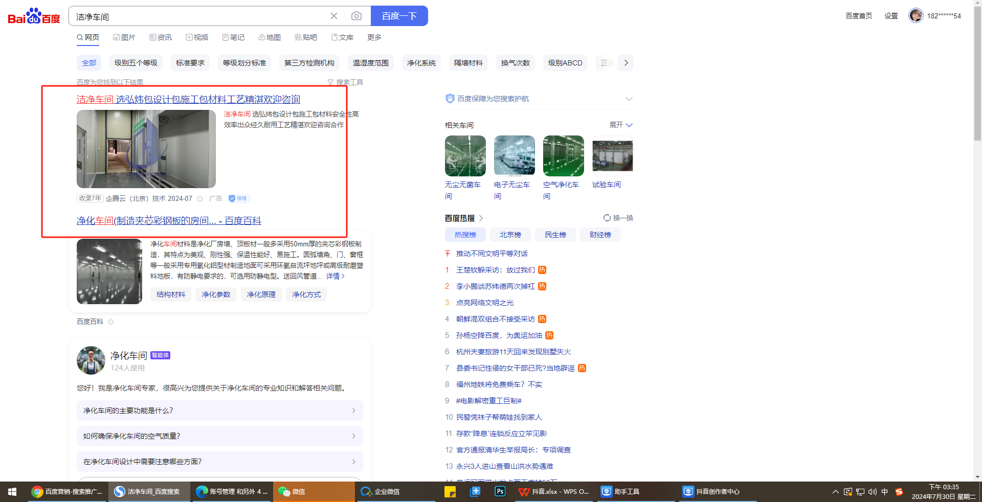Switch to the 图片 search tab
Viewport: 982px width, 502px height.
coord(124,37)
